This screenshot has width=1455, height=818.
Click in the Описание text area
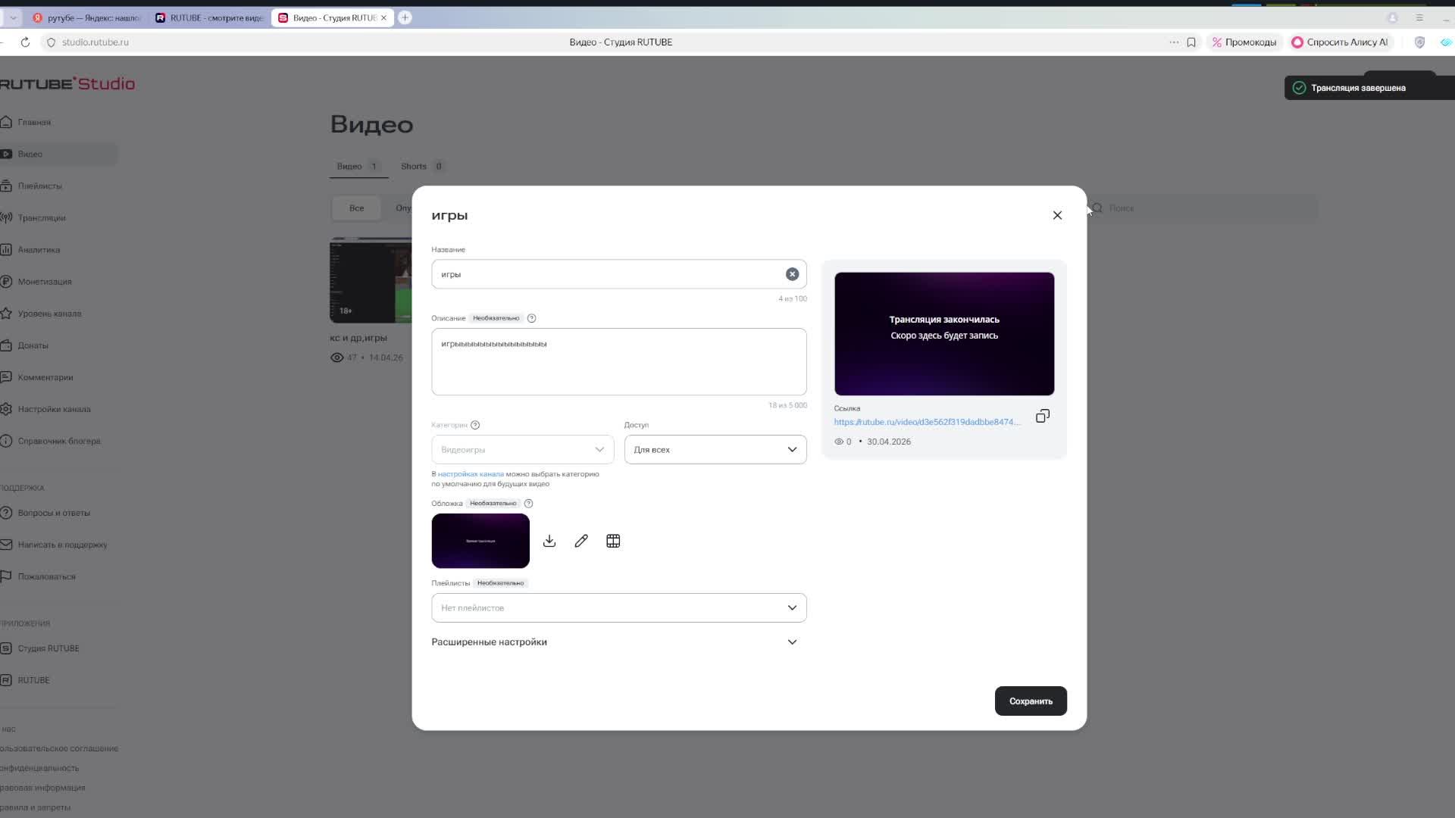(x=618, y=364)
